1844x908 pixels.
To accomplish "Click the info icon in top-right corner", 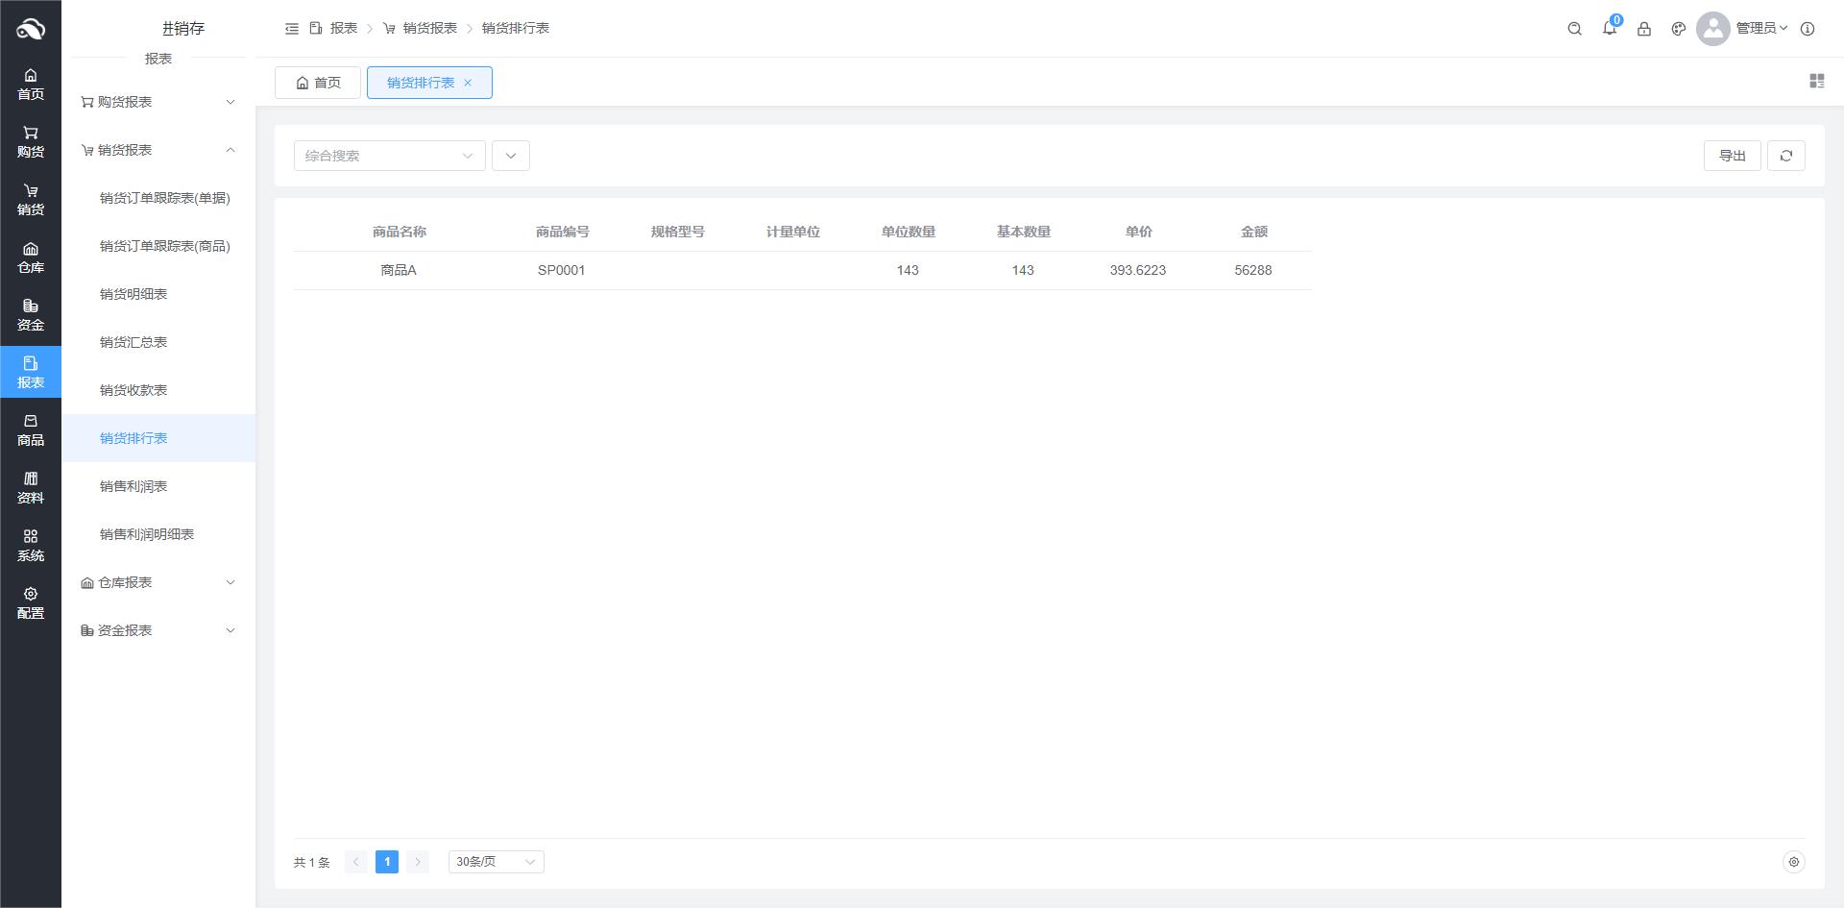I will [1807, 29].
